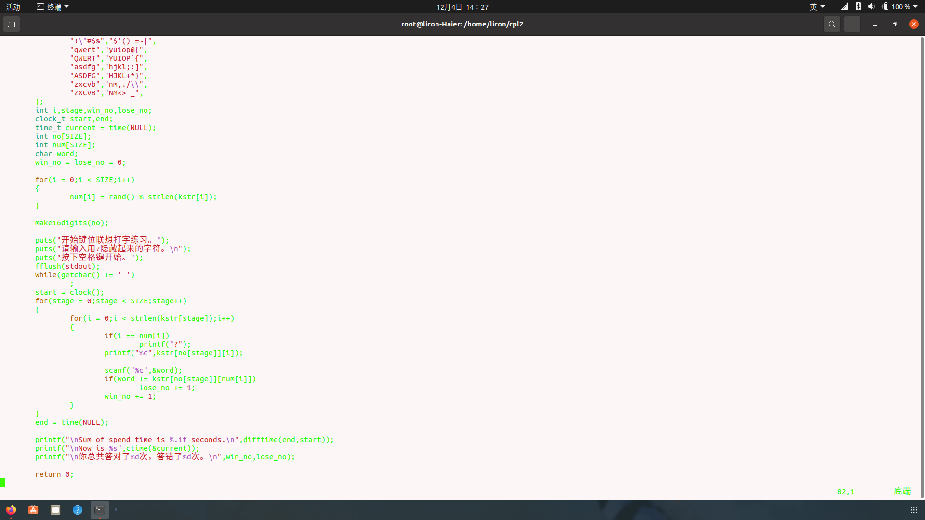Click printf line '你总共答对了'
The image size is (925, 520).
click(x=165, y=456)
